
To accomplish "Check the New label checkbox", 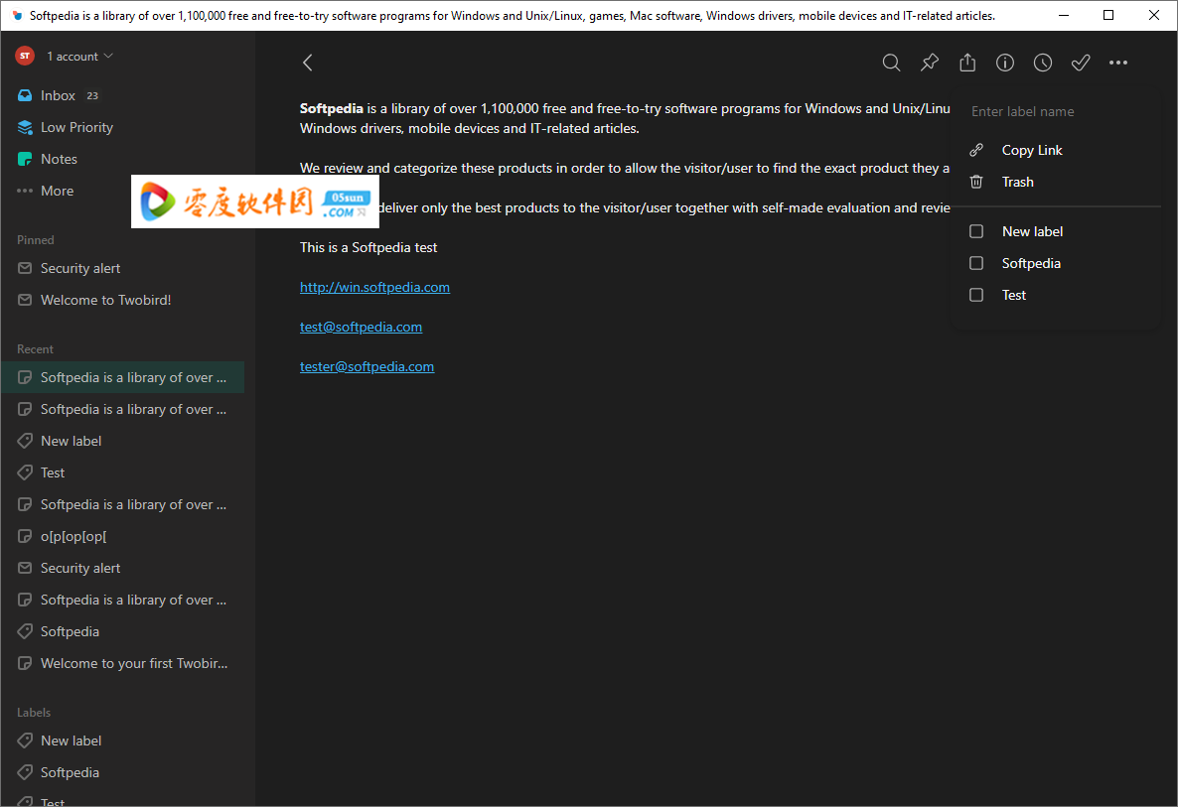I will pos(976,231).
